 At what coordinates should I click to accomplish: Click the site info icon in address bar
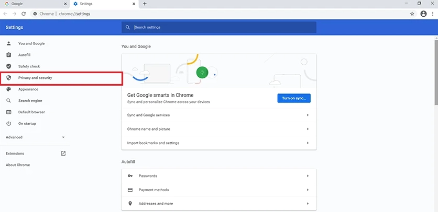pyautogui.click(x=35, y=14)
